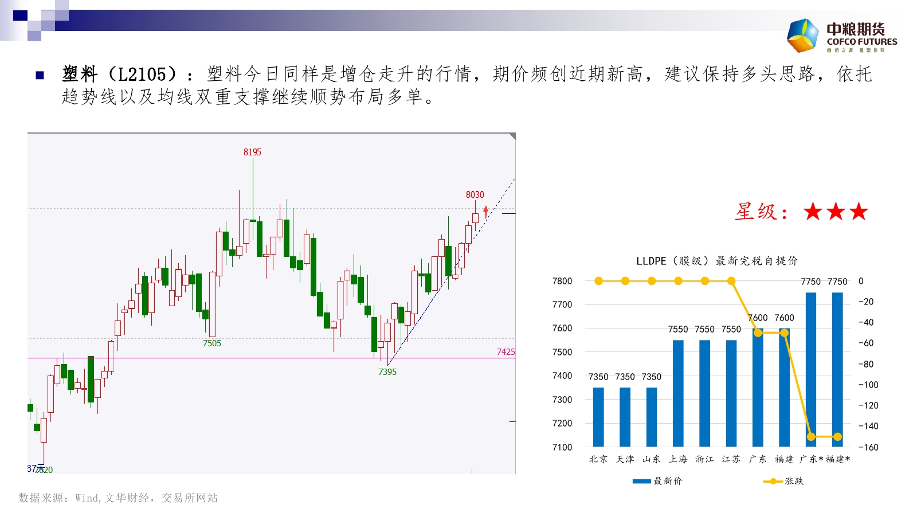
Task: Click the magenta 7425 horizontal line label
Action: pos(505,352)
